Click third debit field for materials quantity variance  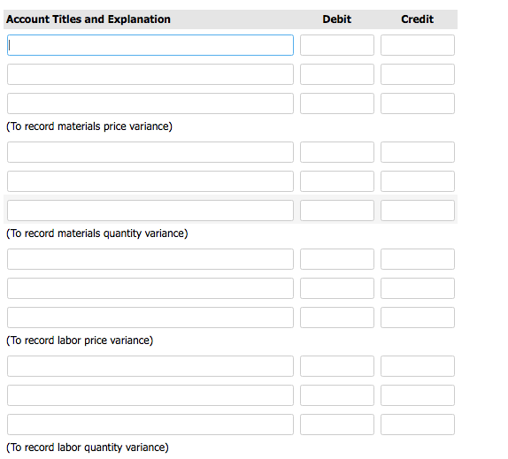(x=337, y=210)
